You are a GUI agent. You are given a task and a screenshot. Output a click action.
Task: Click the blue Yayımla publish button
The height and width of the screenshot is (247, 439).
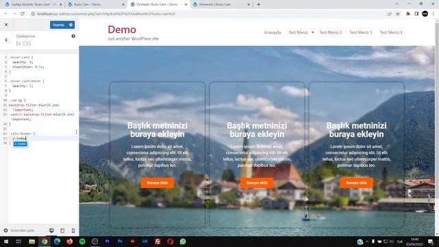point(59,25)
